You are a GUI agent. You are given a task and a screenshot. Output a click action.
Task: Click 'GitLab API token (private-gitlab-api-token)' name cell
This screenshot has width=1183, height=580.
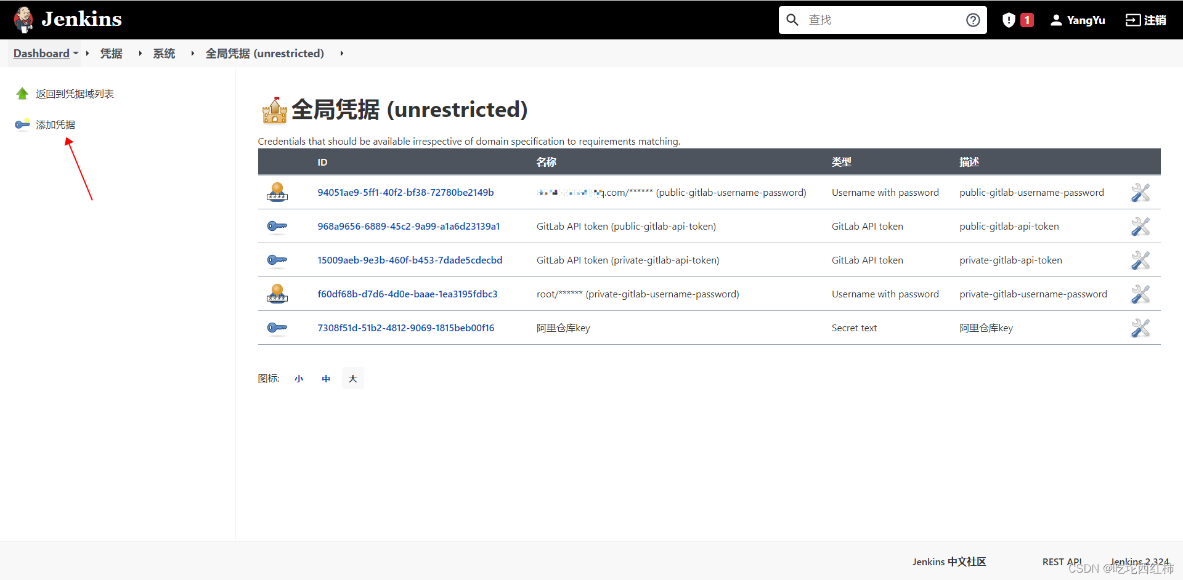point(628,260)
